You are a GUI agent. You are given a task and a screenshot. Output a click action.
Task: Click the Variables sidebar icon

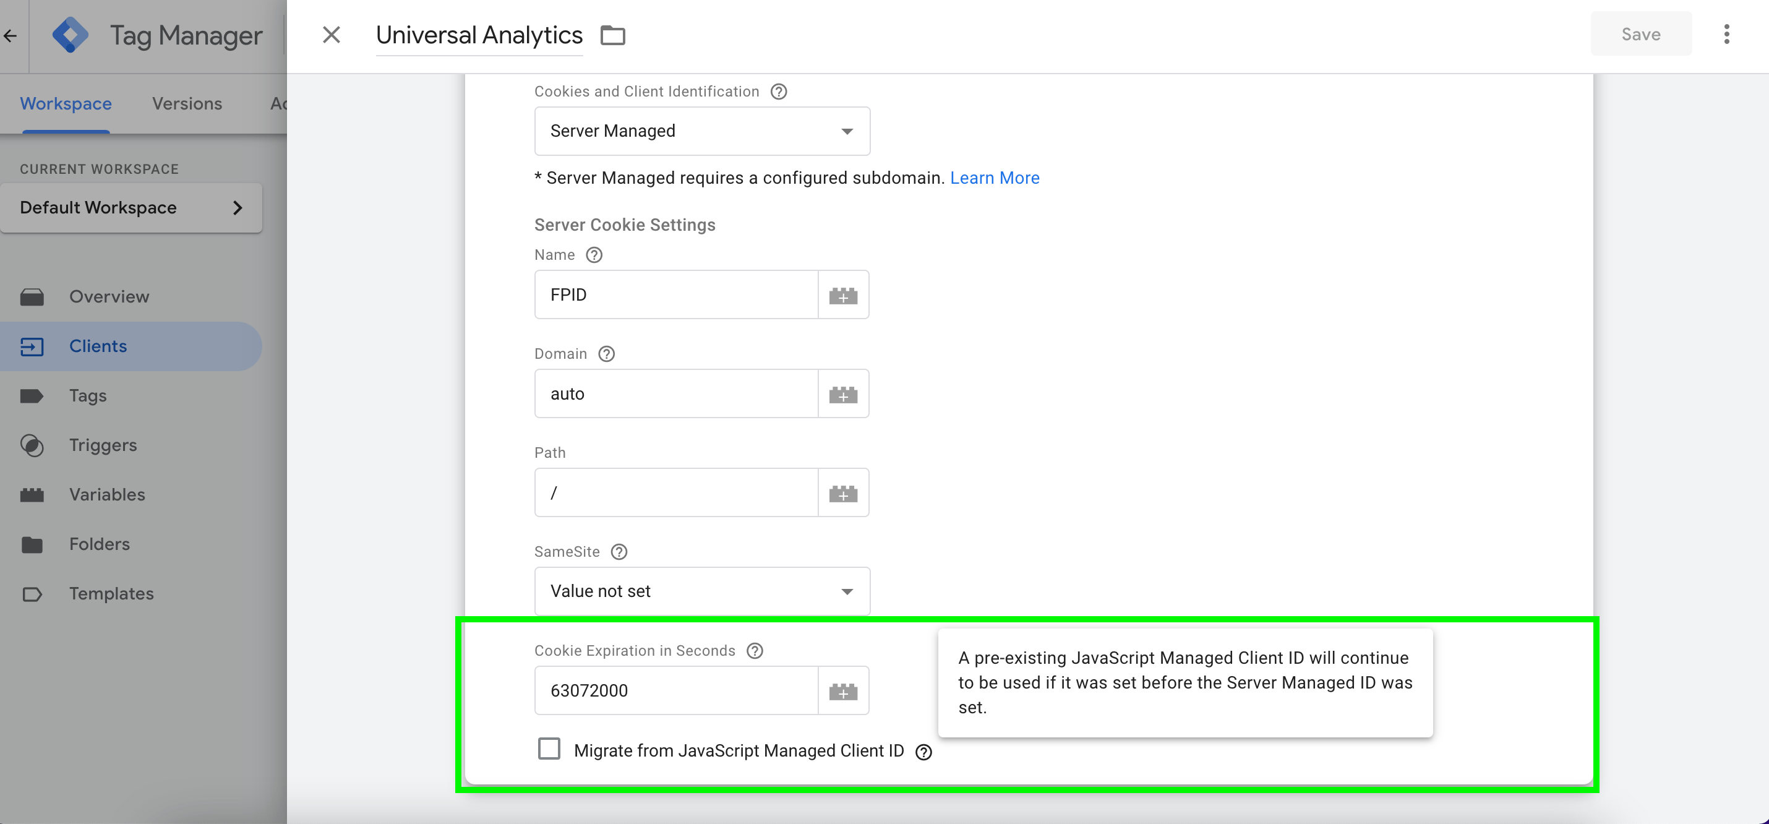click(x=32, y=494)
